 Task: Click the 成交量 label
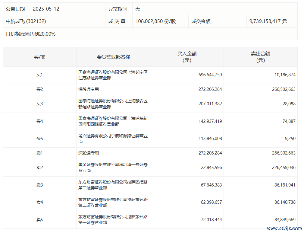(x=117, y=21)
